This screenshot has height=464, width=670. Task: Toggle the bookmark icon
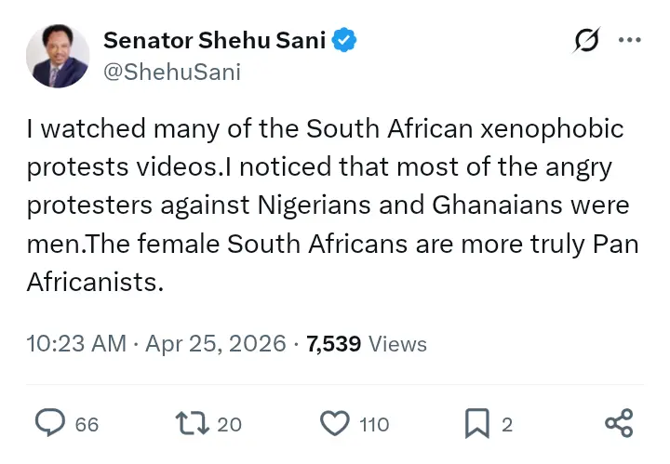476,424
